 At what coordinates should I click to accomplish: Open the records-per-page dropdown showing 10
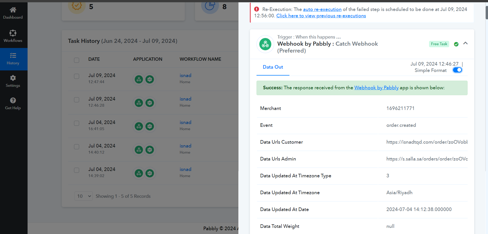click(x=83, y=196)
